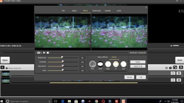Open the Watermark tab
Image resolution: width=184 pixels, height=103 pixels.
tap(97, 11)
